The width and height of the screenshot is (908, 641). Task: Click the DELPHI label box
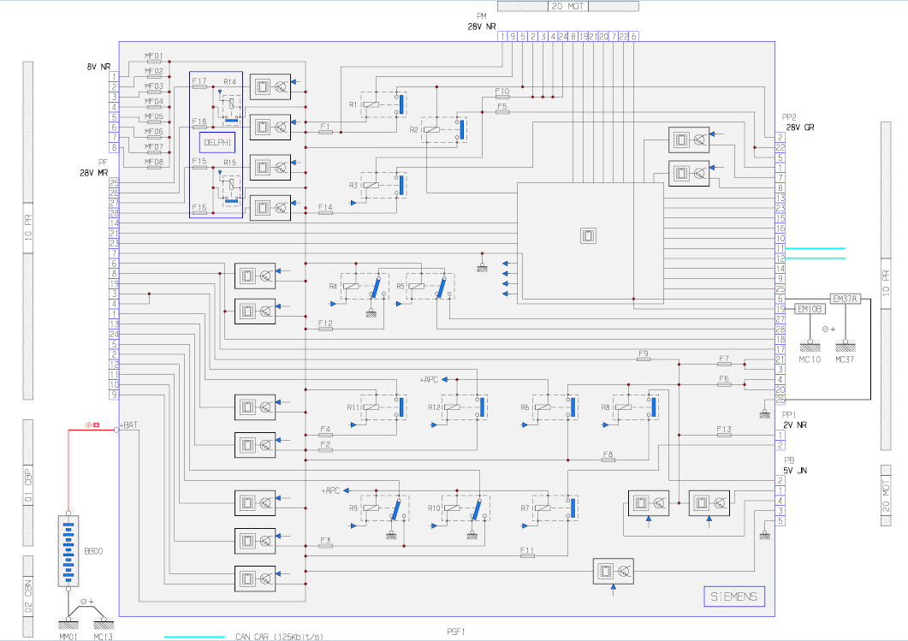tap(217, 142)
